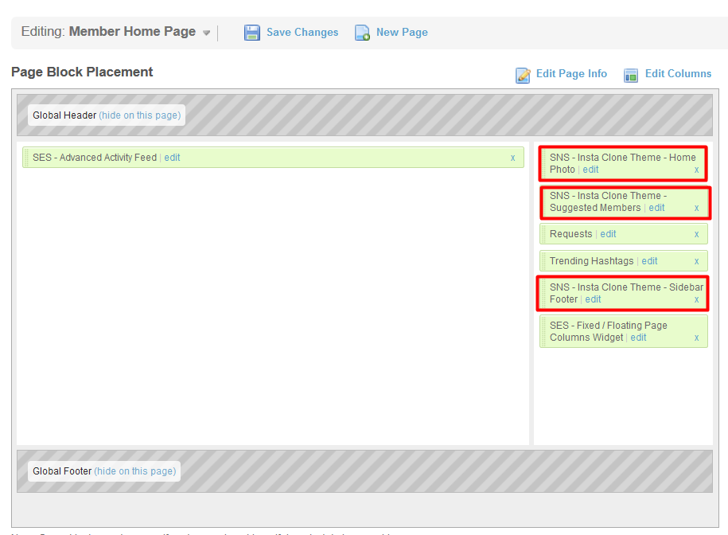Edit the Trending Hashtags block
728x535 pixels.
point(649,261)
